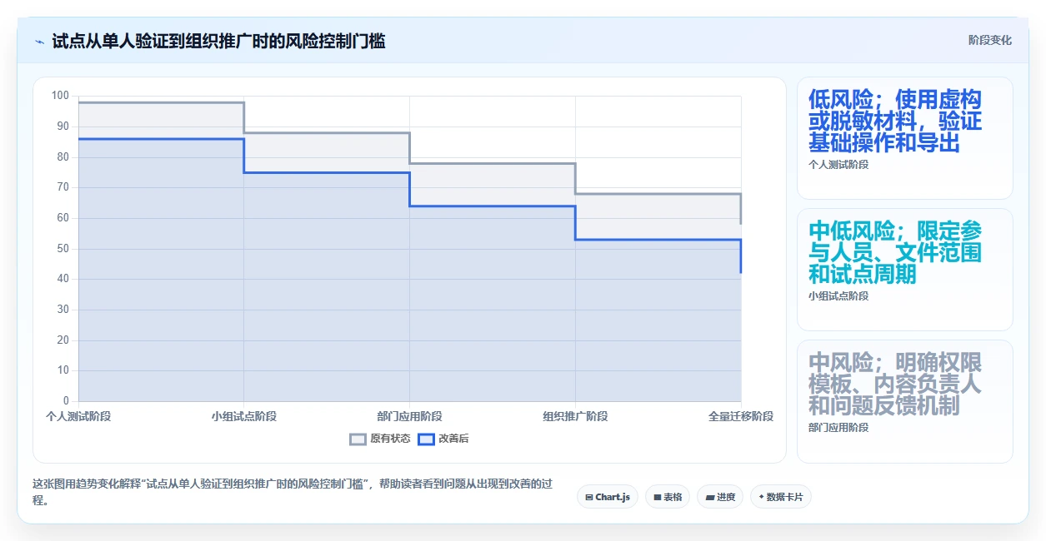Viewport: 1046px width, 541px height.
Task: Toggle the 改善后 legend series
Action: tap(443, 439)
